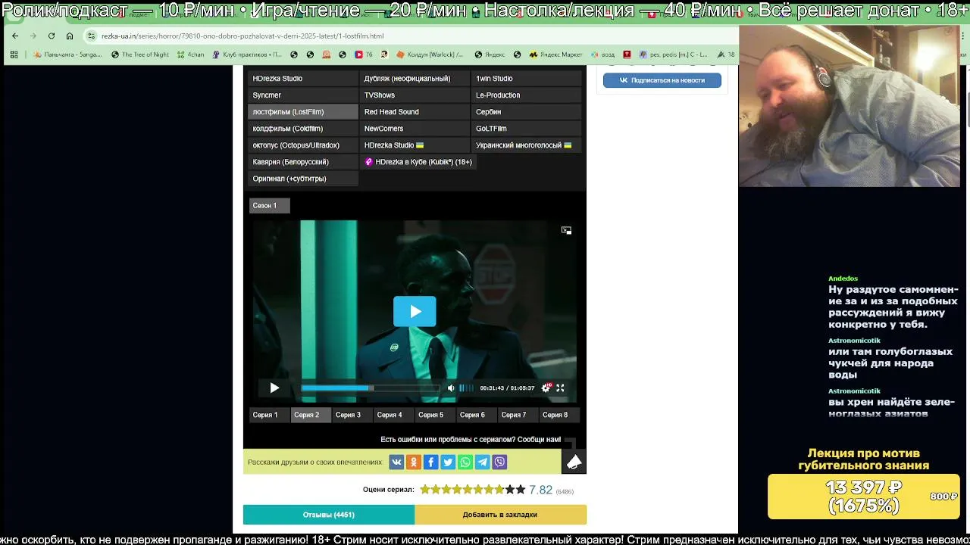This screenshot has height=545, width=970.
Task: Select HDrezka Studio voiceover without flag
Action: click(x=302, y=79)
